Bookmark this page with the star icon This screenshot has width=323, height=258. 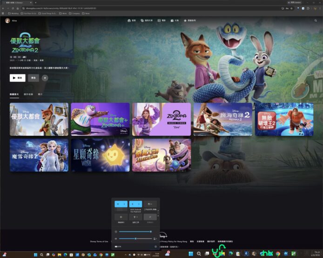coord(291,8)
